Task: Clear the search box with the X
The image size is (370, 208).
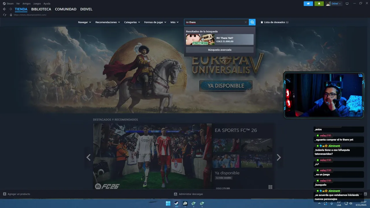Action: 246,22
